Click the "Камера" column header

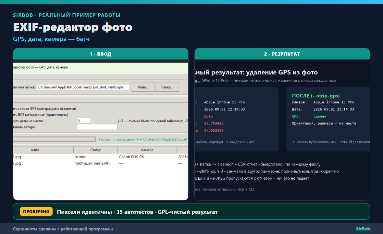[147, 150]
